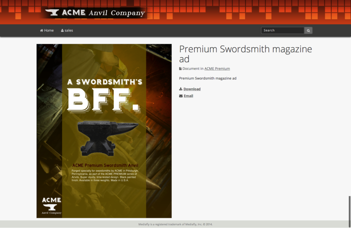Click the Mediafly trademark footer text
The image size is (351, 228).
pyautogui.click(x=175, y=224)
